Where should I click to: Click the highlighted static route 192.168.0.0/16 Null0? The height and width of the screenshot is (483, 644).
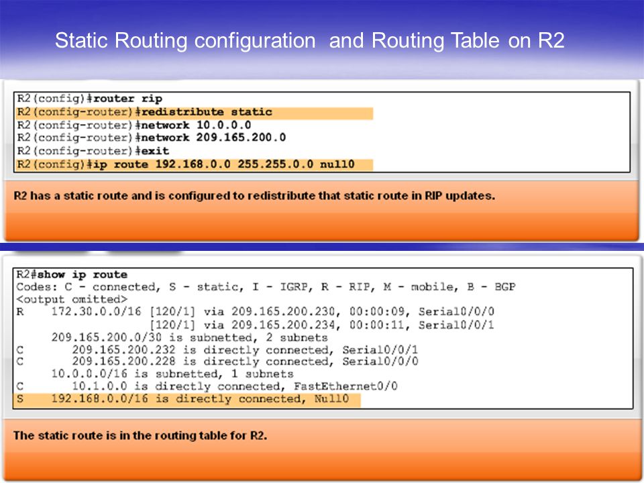pos(187,399)
